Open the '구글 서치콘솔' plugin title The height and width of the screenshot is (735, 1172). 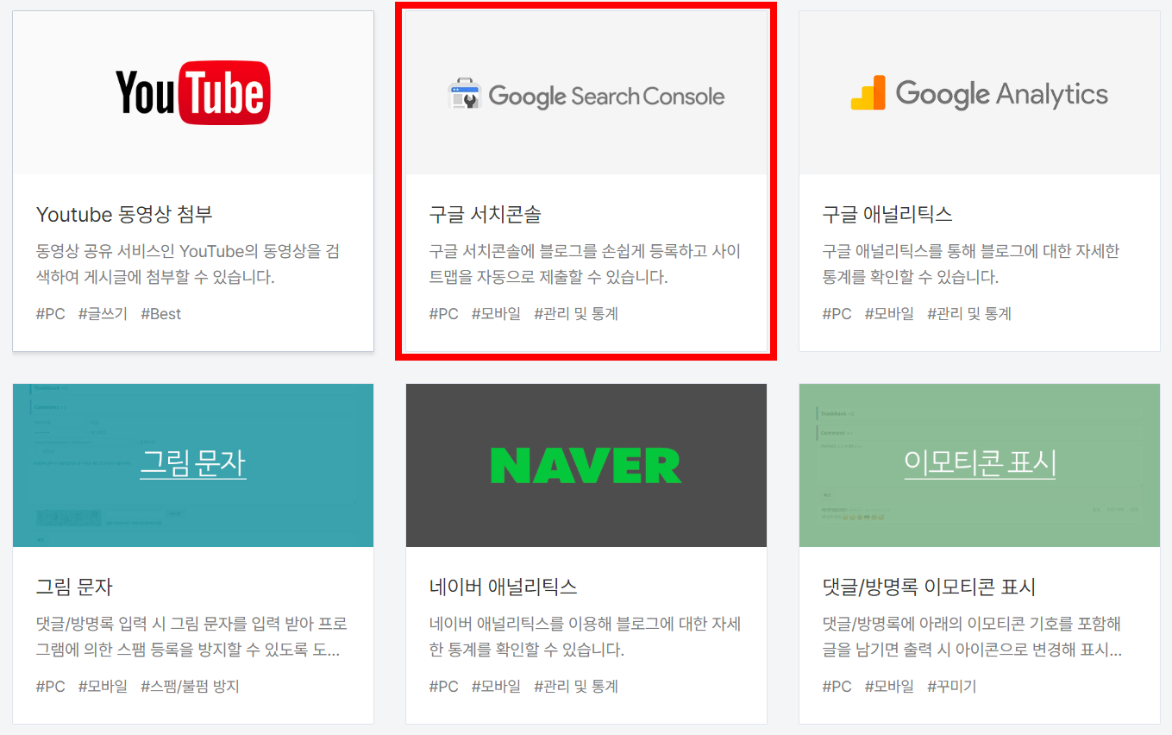[x=486, y=214]
